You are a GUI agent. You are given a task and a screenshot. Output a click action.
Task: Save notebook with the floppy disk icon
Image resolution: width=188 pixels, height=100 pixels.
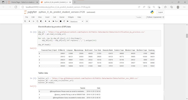25,21
